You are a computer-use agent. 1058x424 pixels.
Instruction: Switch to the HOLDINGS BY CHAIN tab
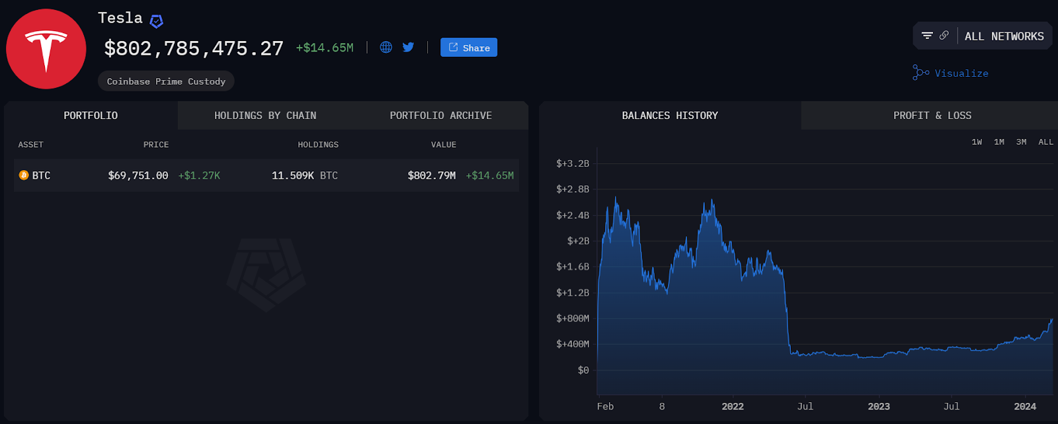(265, 115)
